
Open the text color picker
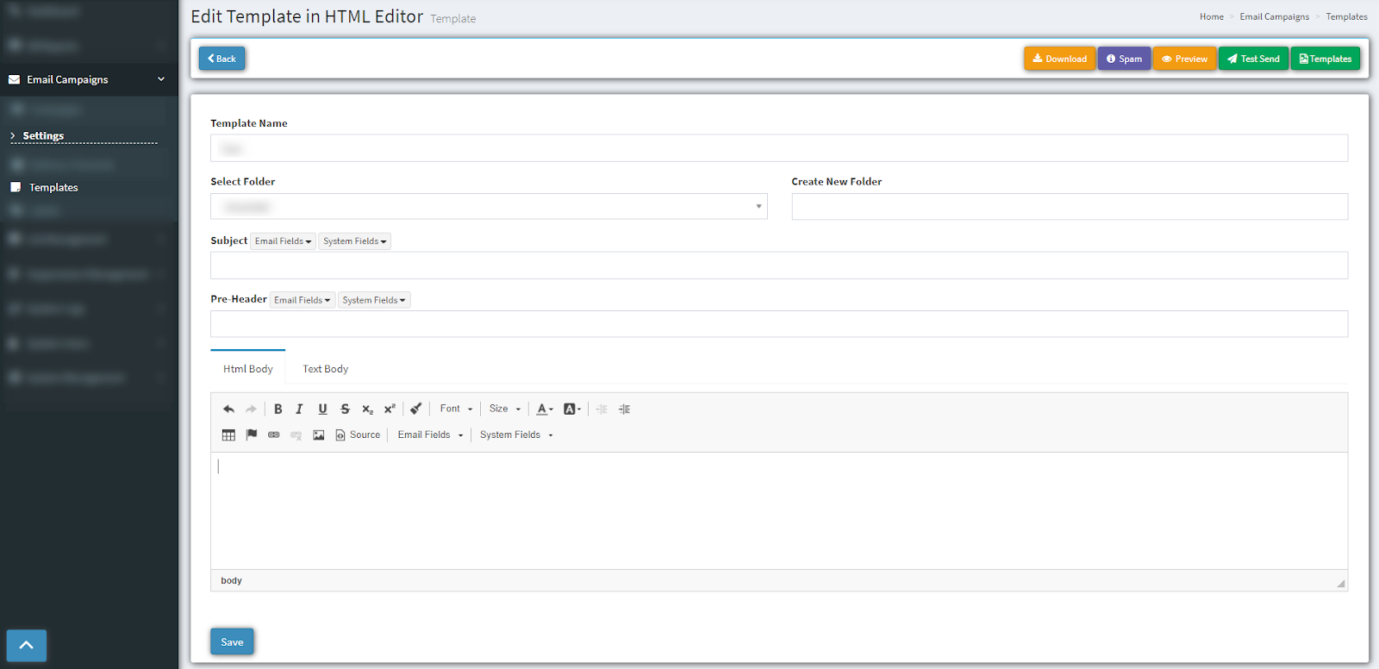[x=545, y=410]
